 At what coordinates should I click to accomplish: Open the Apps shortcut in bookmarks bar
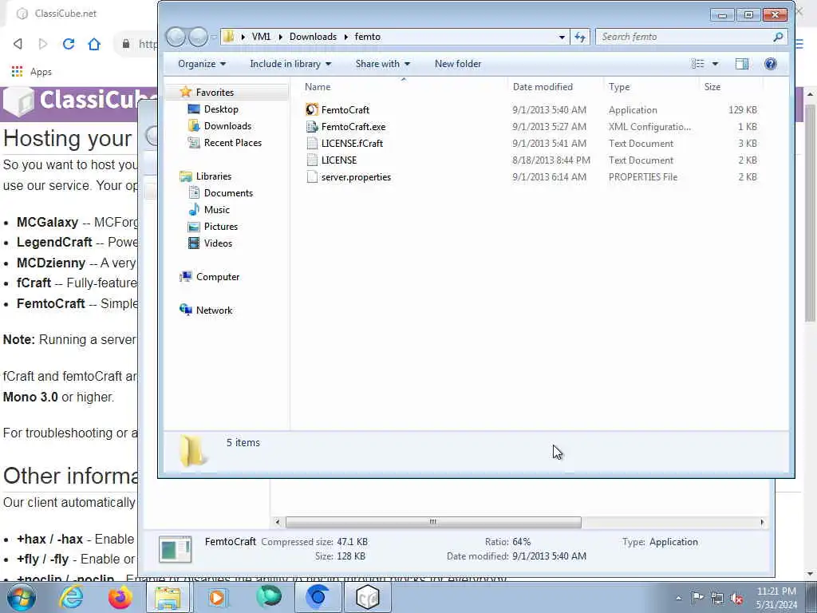pyautogui.click(x=31, y=71)
